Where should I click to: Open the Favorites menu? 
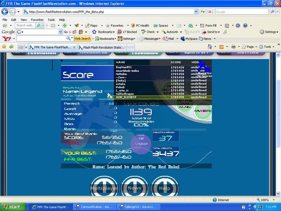37,20
